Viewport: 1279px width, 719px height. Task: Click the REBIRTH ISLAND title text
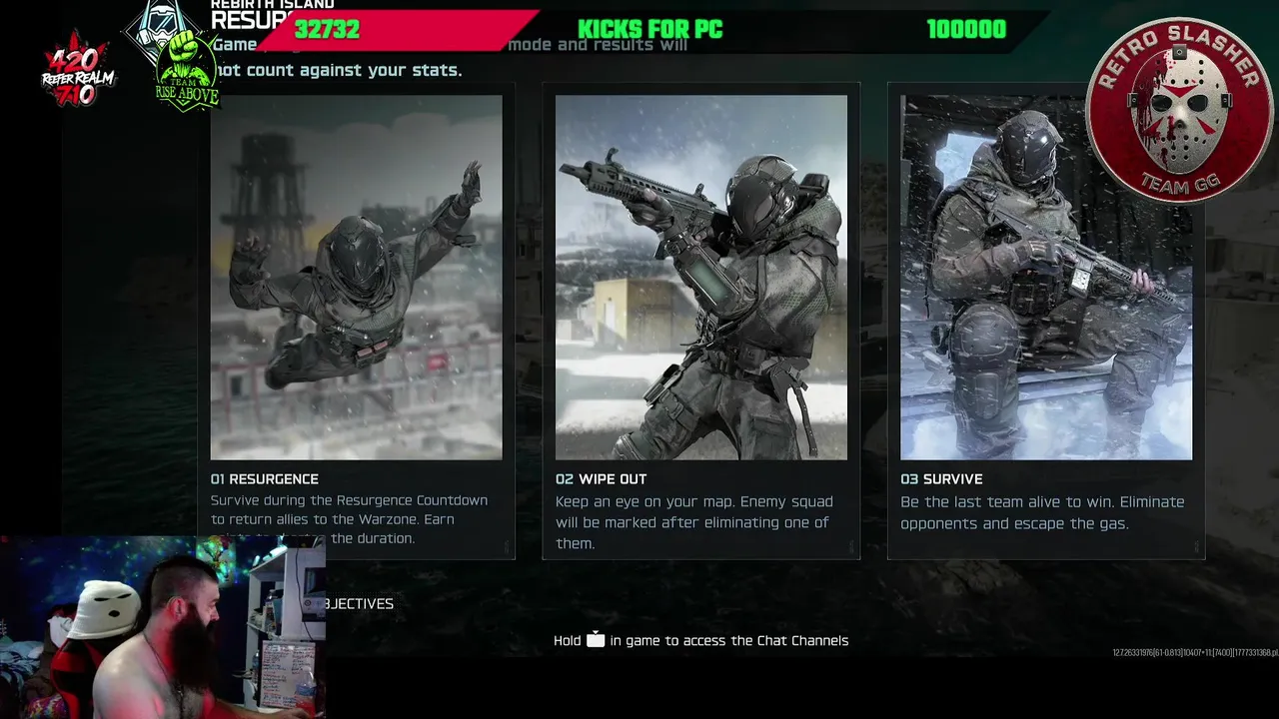[x=273, y=4]
